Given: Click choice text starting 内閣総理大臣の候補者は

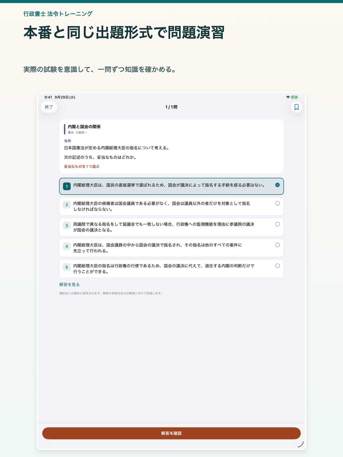Looking at the screenshot, I should (x=162, y=206).
